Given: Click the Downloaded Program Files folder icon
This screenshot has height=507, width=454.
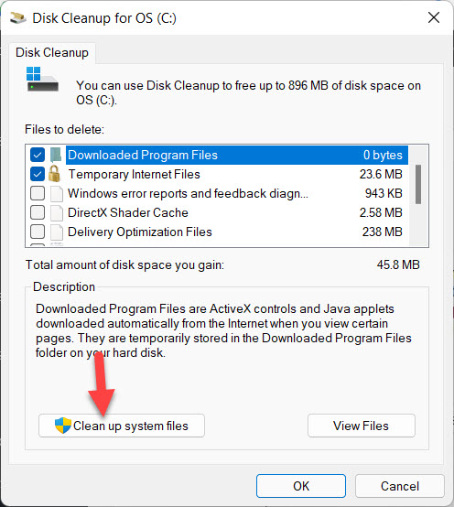Looking at the screenshot, I should [56, 155].
